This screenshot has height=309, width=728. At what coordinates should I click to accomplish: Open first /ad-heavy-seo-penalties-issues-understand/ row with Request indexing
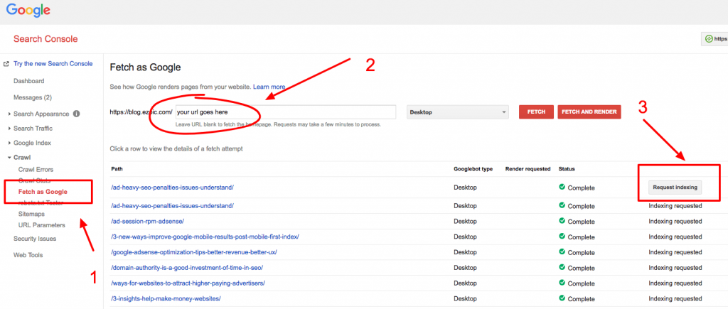point(172,188)
